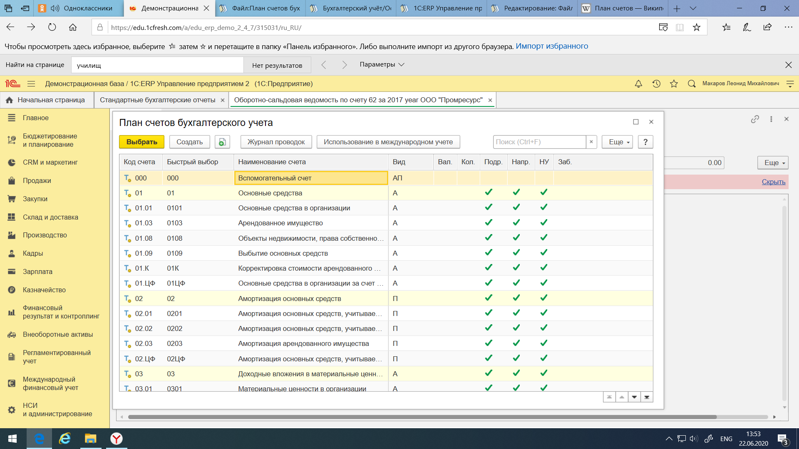Open the three-dot menu in the report window

(771, 119)
